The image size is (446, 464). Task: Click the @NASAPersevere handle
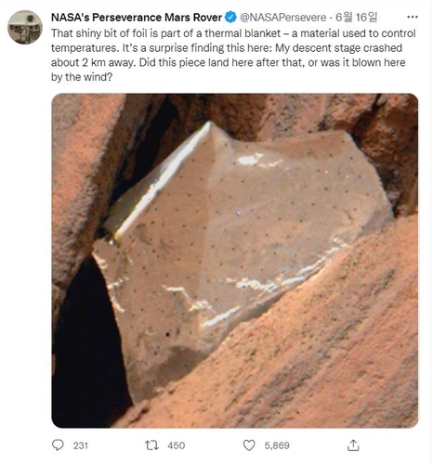click(283, 18)
